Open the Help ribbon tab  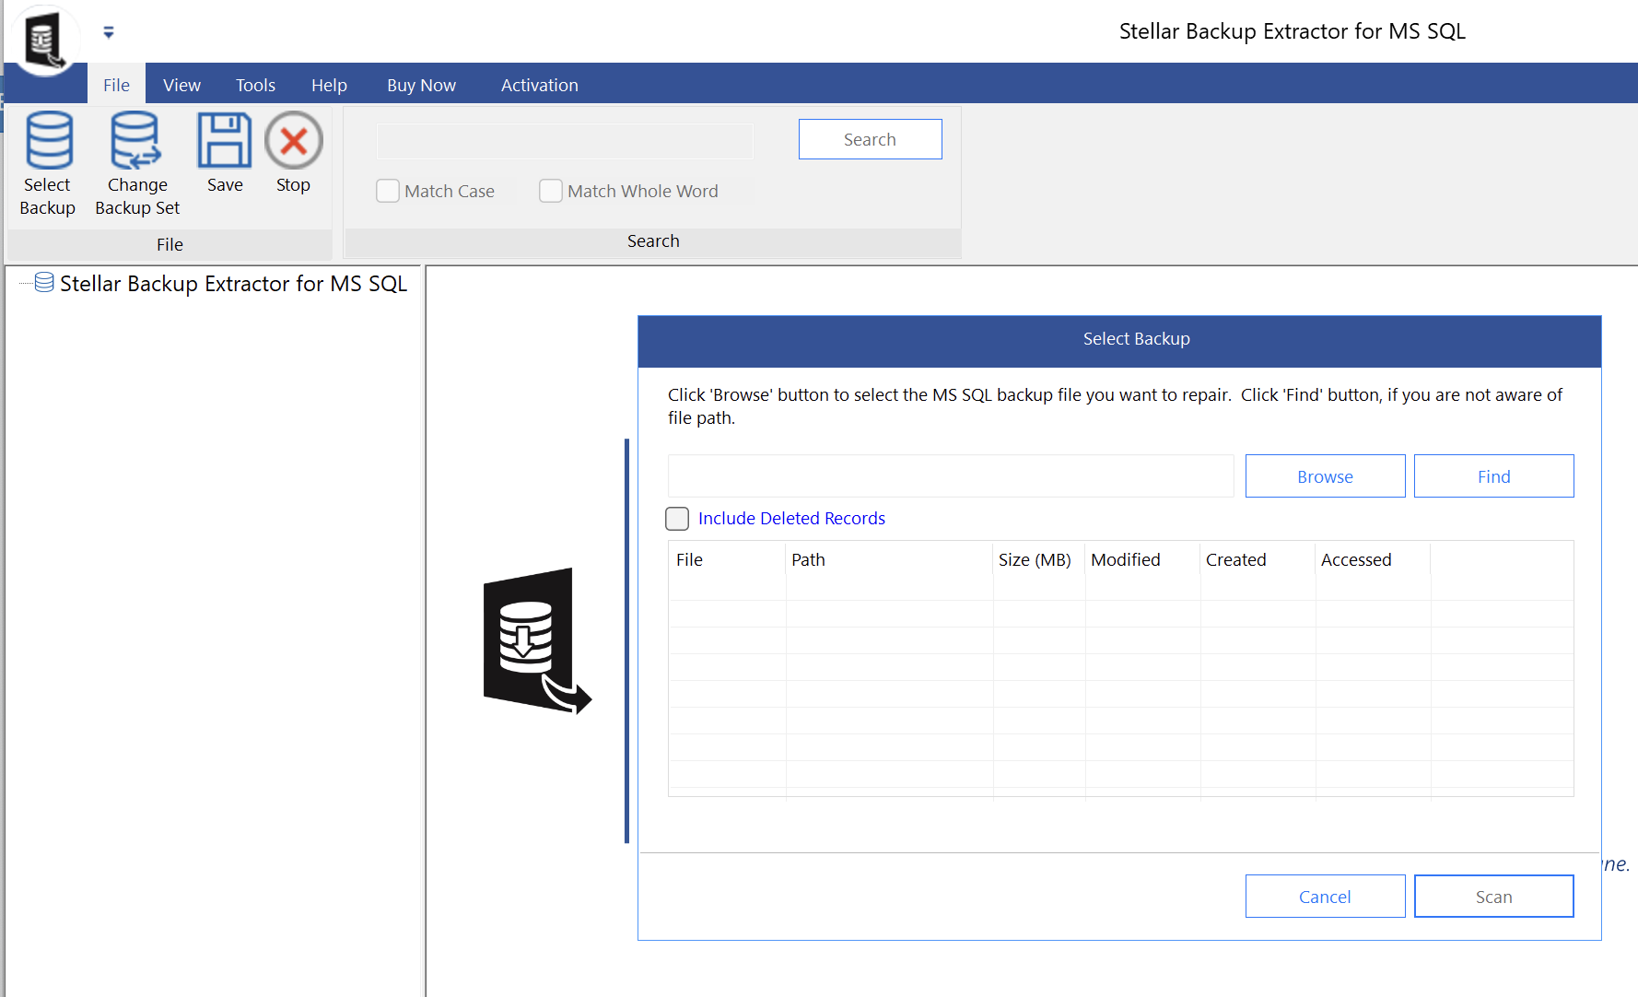click(x=329, y=85)
